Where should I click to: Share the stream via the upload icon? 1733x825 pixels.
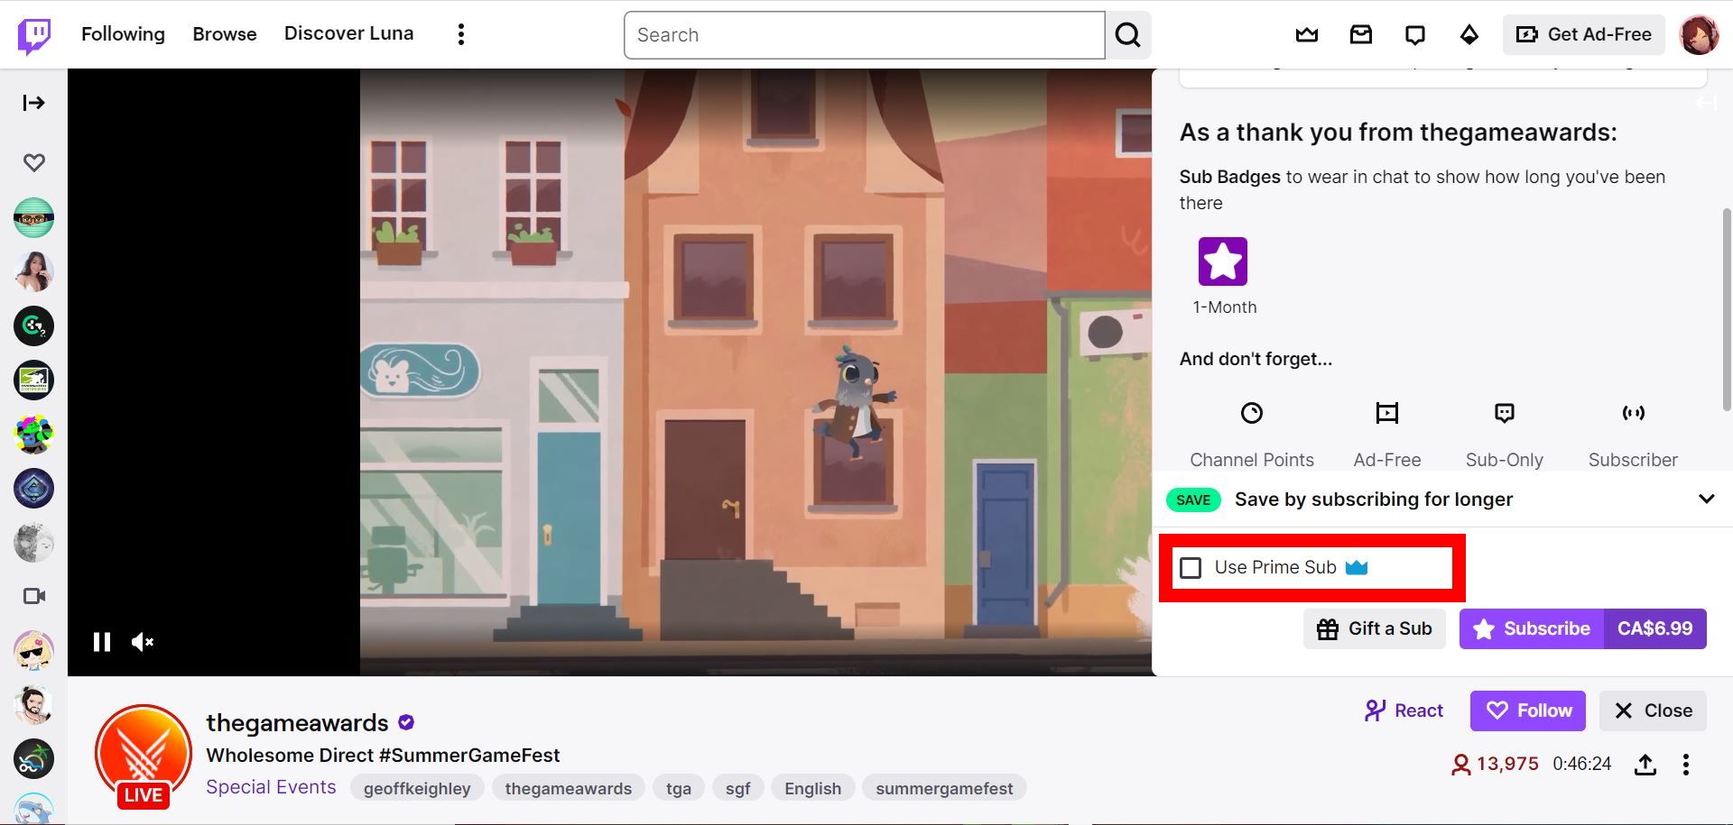pos(1644,764)
